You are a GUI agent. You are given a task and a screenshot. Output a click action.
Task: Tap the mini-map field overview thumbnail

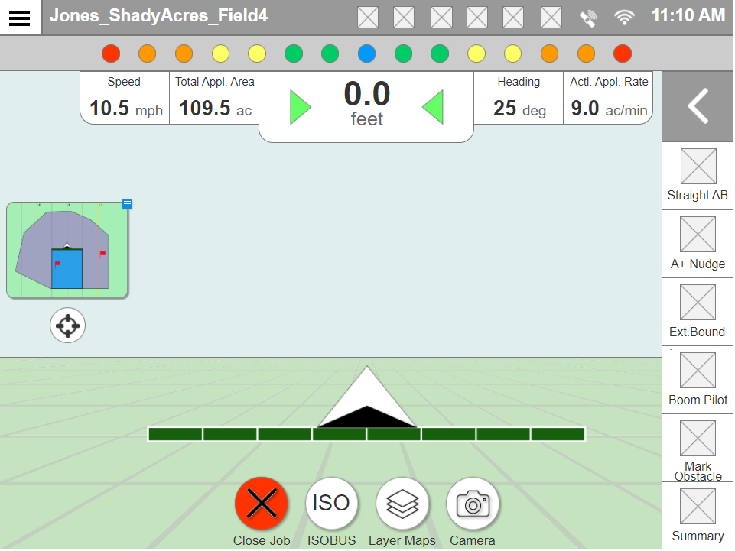67,250
